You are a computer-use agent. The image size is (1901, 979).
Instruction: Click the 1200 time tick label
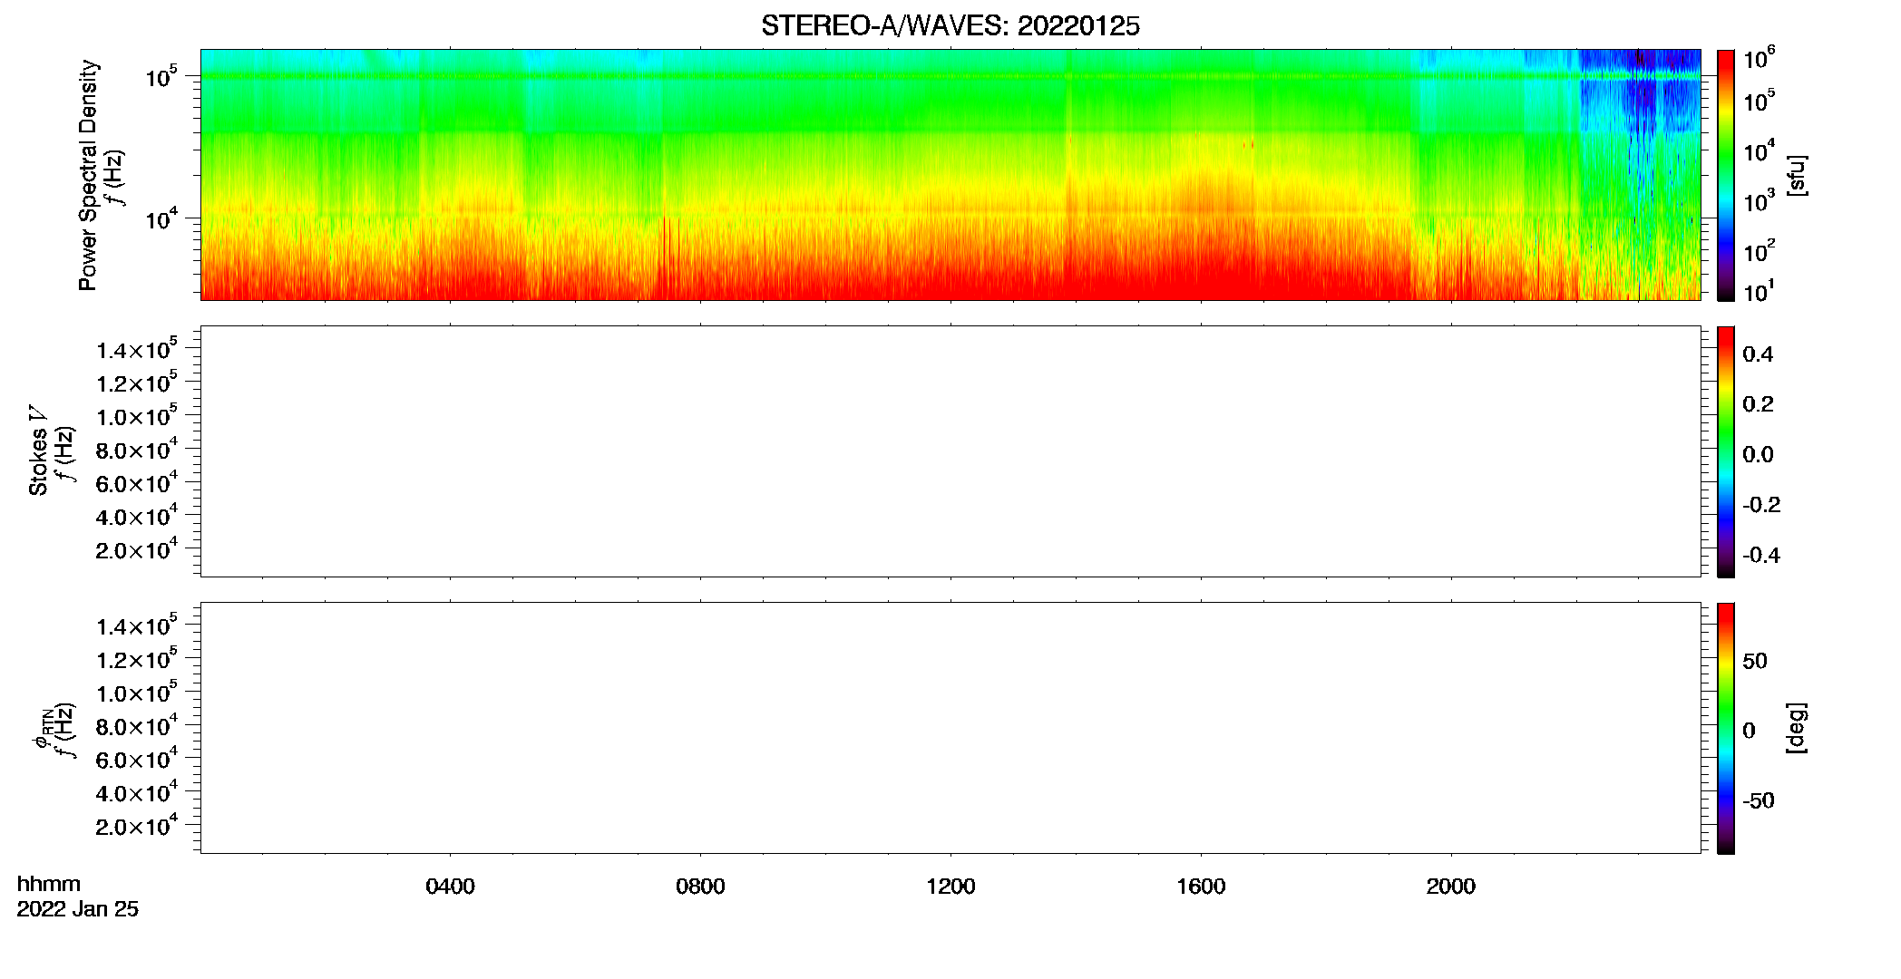pyautogui.click(x=950, y=887)
